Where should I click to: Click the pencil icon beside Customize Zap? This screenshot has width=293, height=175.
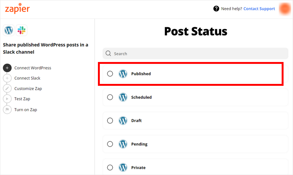(7, 88)
